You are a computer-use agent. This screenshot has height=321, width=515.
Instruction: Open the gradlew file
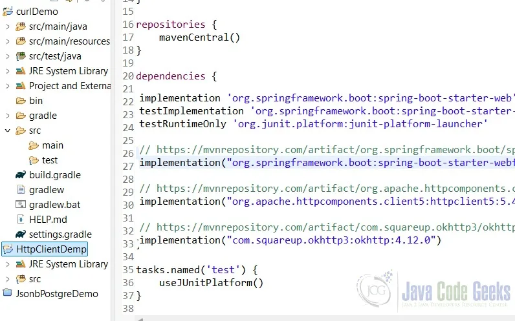click(x=47, y=190)
